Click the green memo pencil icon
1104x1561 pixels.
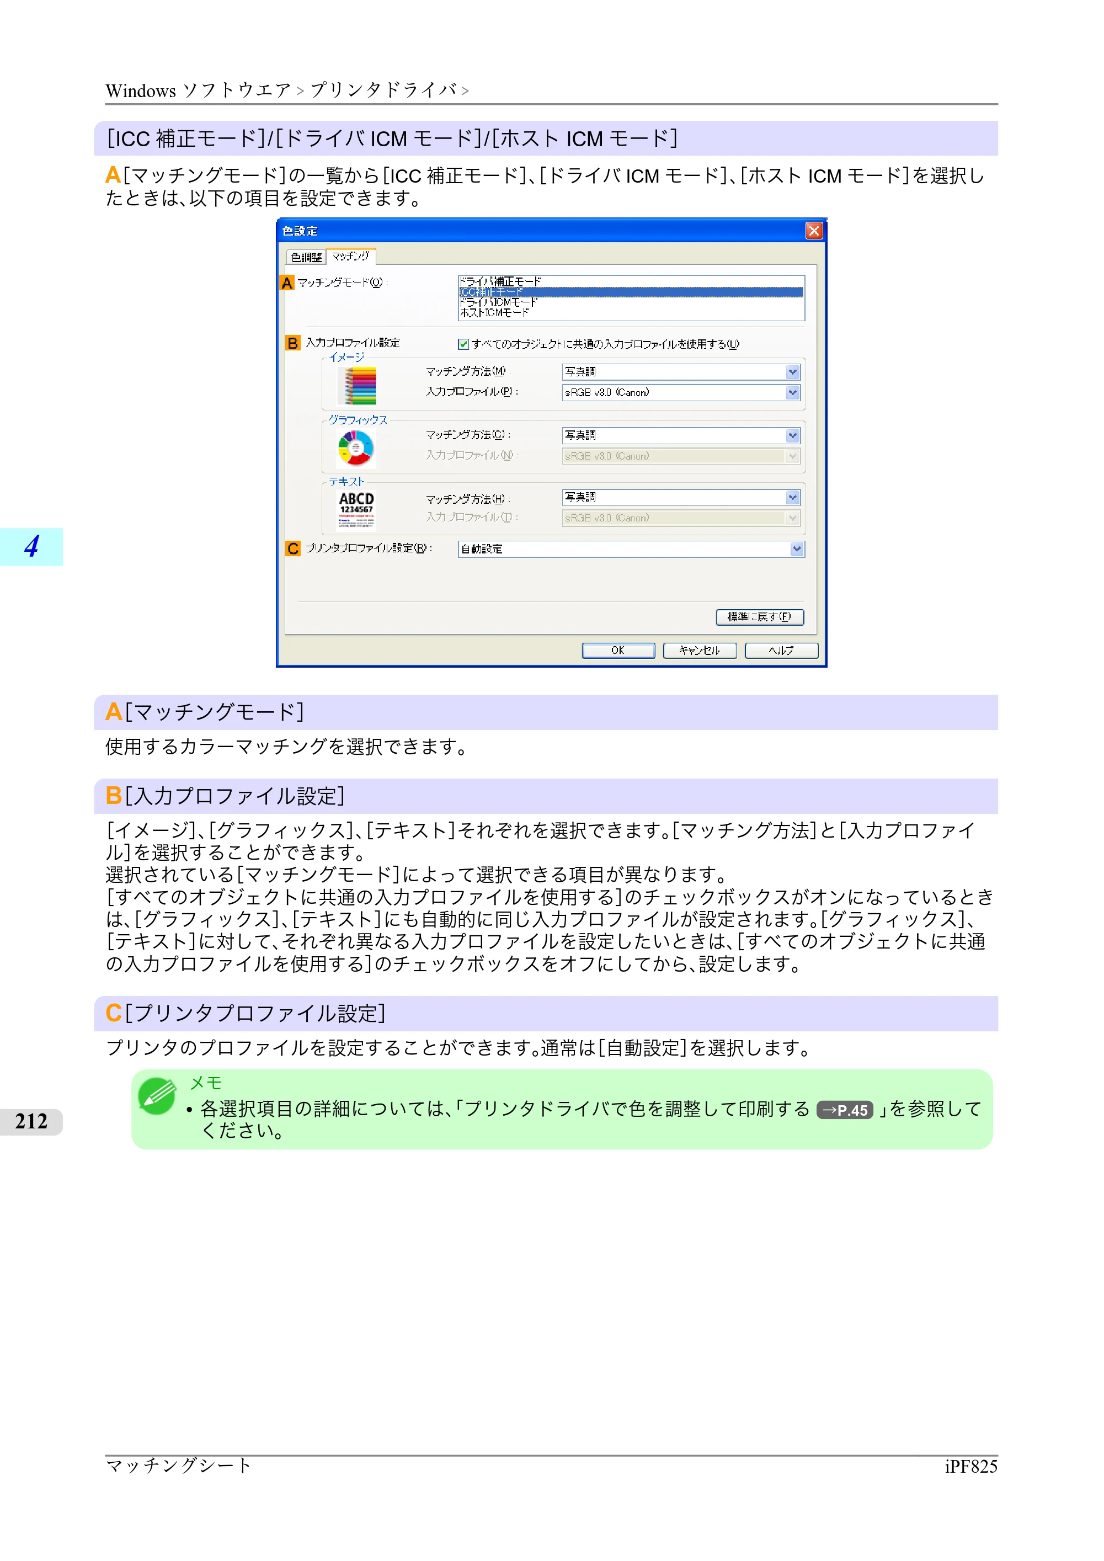click(157, 1096)
